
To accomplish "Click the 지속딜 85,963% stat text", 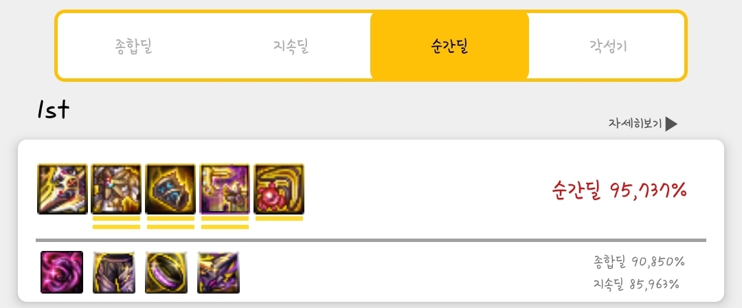I will [636, 285].
